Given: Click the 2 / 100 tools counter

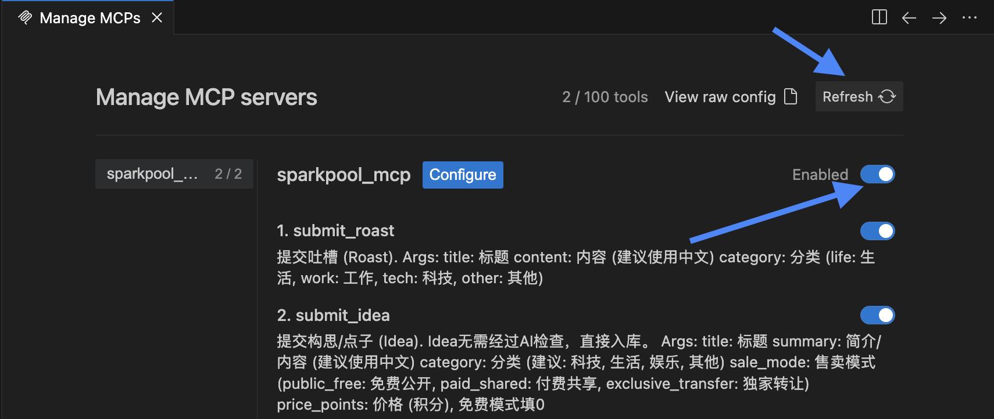Looking at the screenshot, I should click(x=605, y=97).
